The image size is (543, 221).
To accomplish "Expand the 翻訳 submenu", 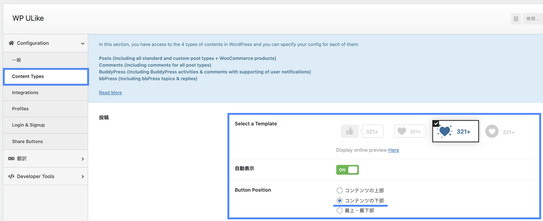I will [x=82, y=158].
